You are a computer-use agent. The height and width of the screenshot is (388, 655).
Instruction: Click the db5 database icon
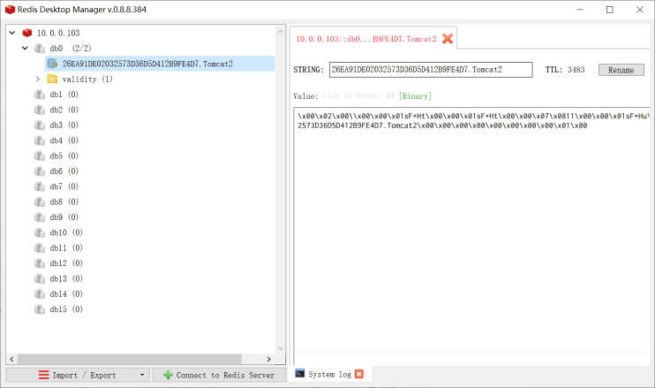[40, 156]
